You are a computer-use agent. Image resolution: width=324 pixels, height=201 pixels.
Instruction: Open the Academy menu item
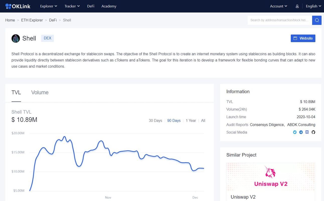(109, 6)
